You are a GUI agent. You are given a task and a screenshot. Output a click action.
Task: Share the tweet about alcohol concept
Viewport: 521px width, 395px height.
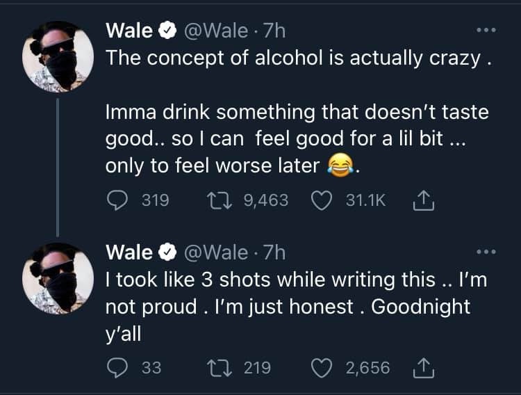[x=423, y=200]
